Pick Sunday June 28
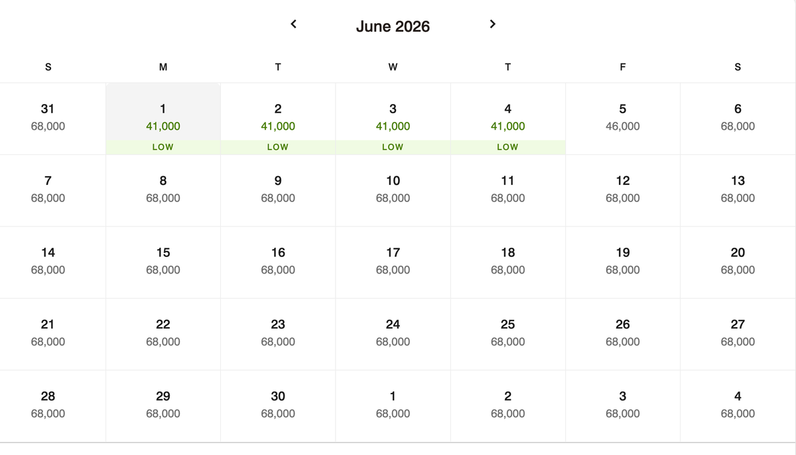Screen dimensions: 796x455 [48, 404]
